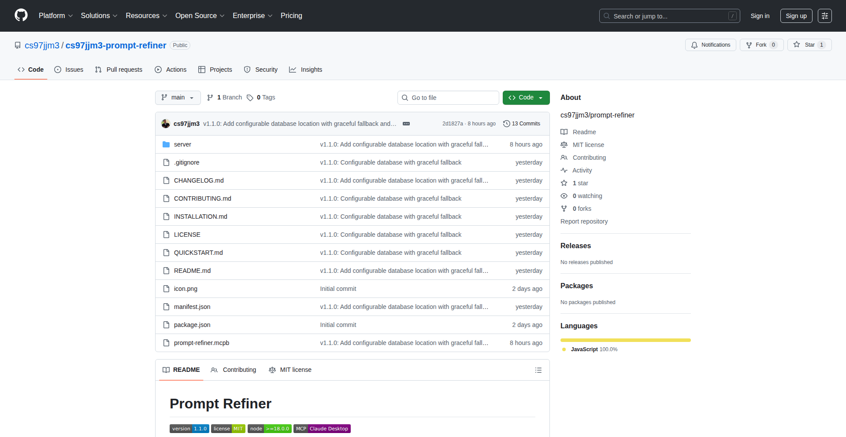Switch to the Issues tab
The height and width of the screenshot is (437, 846).
(x=69, y=70)
